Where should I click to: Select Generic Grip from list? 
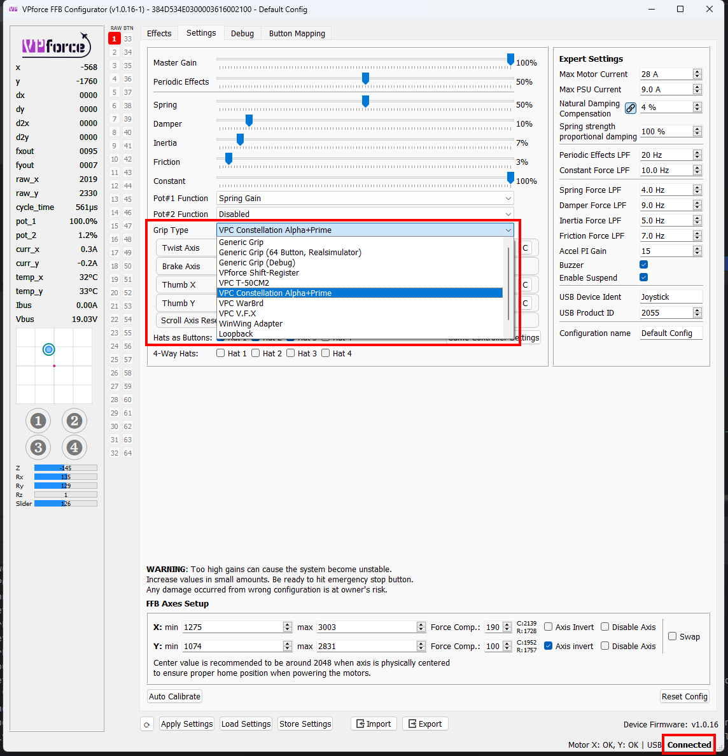click(x=360, y=242)
